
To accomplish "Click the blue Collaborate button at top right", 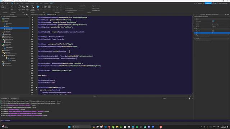I will 208,3.
